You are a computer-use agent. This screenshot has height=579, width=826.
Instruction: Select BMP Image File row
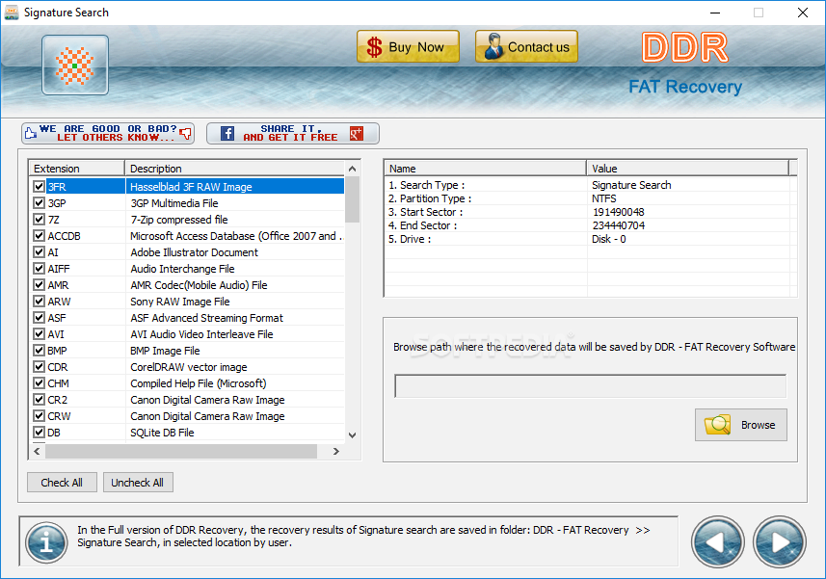[187, 350]
